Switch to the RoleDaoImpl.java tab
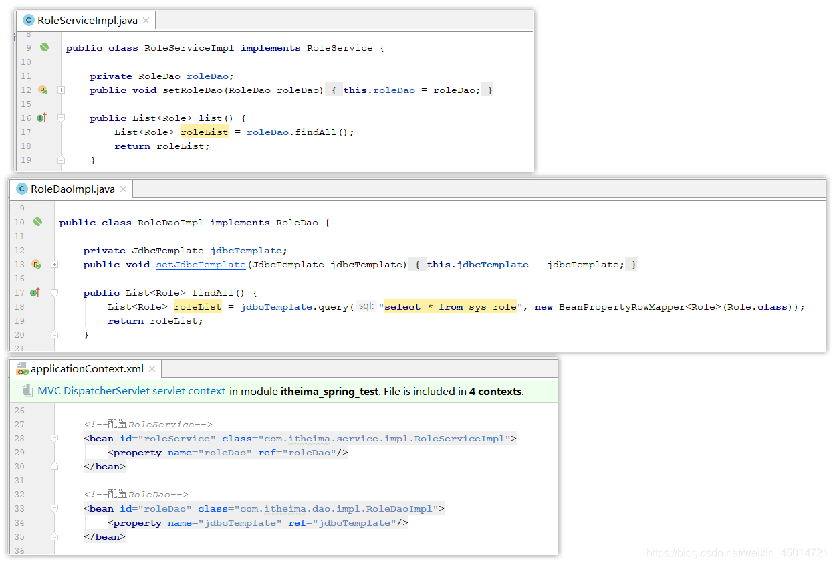The height and width of the screenshot is (565, 833). coord(72,189)
